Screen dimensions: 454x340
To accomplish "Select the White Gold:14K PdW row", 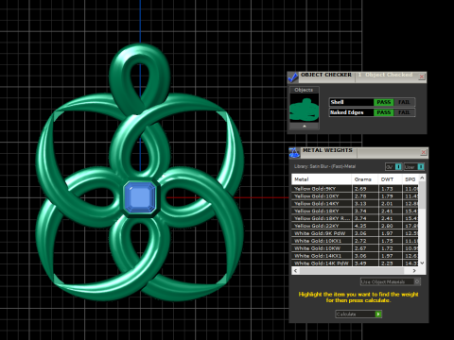I will click(x=355, y=263).
